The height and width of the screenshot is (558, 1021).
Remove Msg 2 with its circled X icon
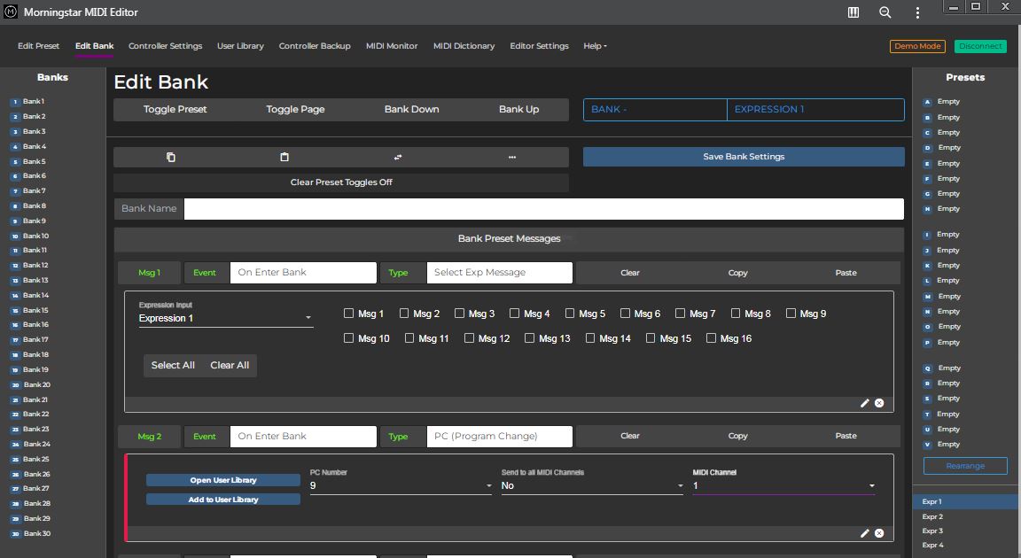coord(879,533)
